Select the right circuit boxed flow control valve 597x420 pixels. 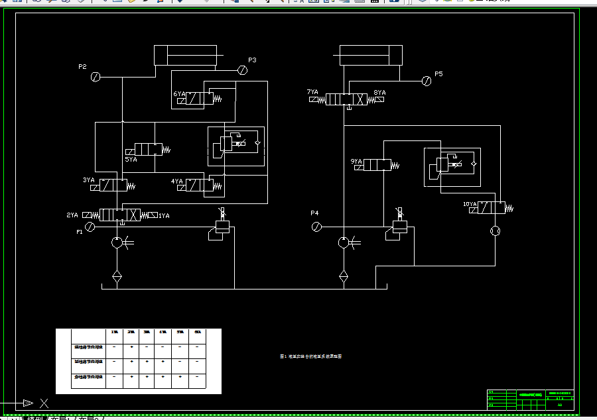click(x=452, y=167)
